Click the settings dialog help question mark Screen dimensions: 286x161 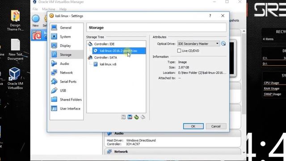tap(210, 16)
